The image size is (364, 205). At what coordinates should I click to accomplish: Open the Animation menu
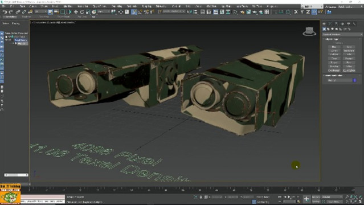tap(83, 6)
